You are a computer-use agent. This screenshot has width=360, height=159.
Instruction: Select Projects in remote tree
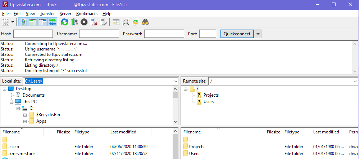(211, 95)
